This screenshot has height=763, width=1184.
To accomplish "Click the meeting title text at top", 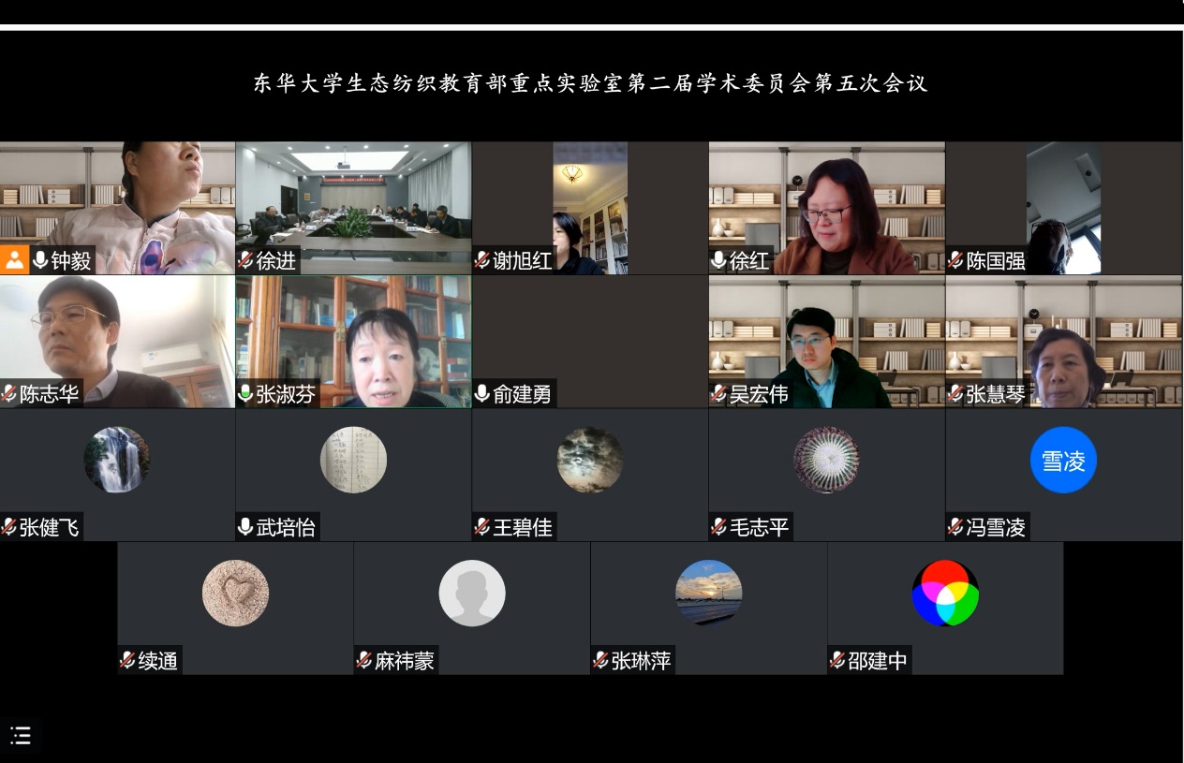I will coord(590,83).
